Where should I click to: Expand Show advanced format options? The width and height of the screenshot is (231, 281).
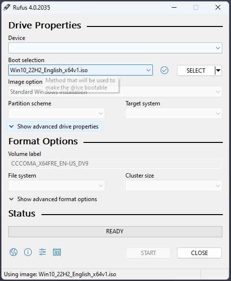pos(53,199)
